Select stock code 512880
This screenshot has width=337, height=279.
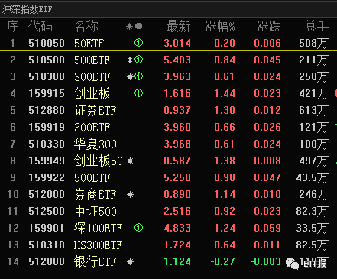(x=47, y=110)
